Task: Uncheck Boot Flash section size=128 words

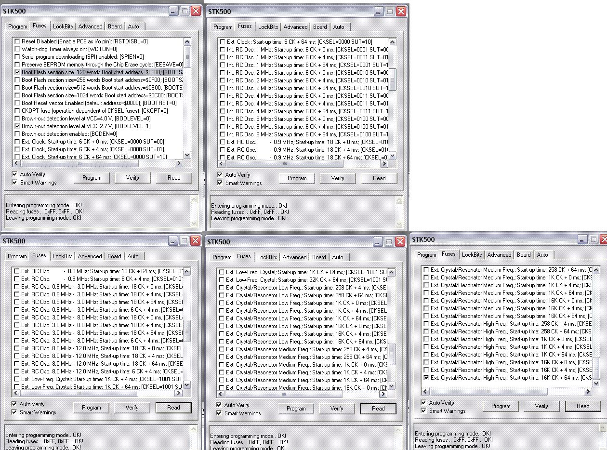Action: point(17,72)
